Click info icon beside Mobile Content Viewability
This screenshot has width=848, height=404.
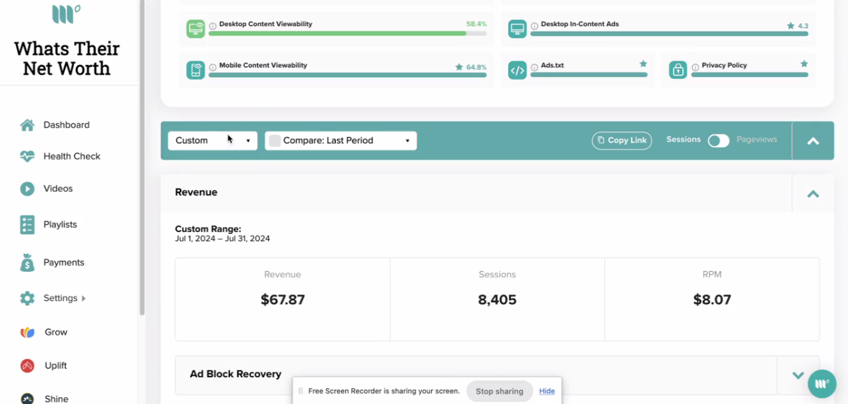pyautogui.click(x=213, y=67)
